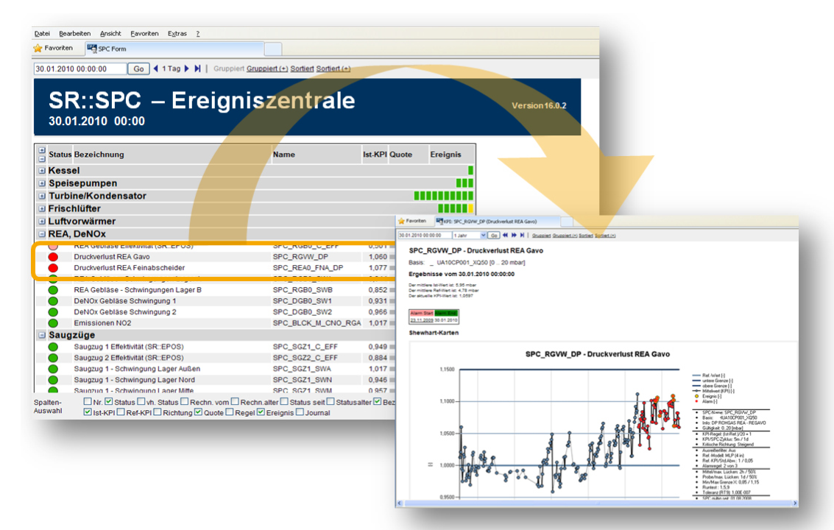Enable the Status seit column checkbox
Image resolution: width=834 pixels, height=530 pixels.
[284, 402]
